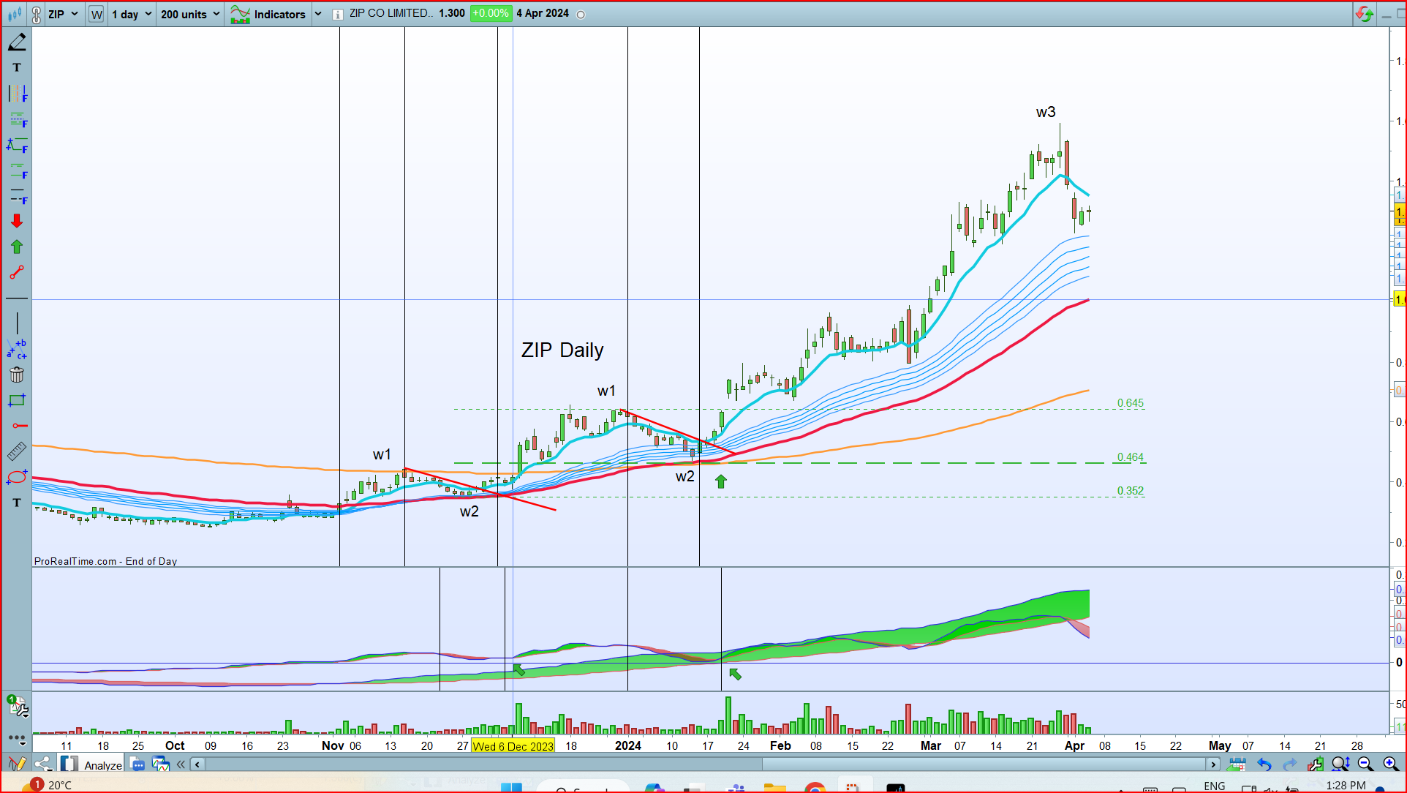The width and height of the screenshot is (1407, 793).
Task: Select the rectangle drawing tool
Action: point(17,400)
